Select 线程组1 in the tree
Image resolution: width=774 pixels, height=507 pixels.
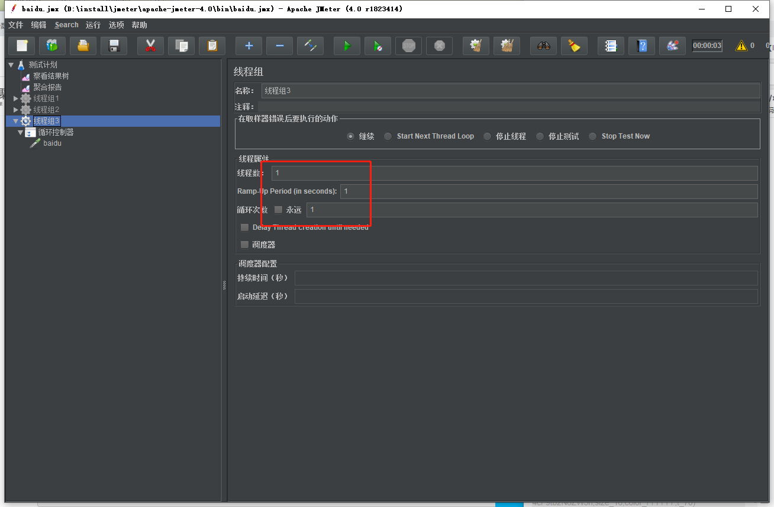[x=46, y=98]
